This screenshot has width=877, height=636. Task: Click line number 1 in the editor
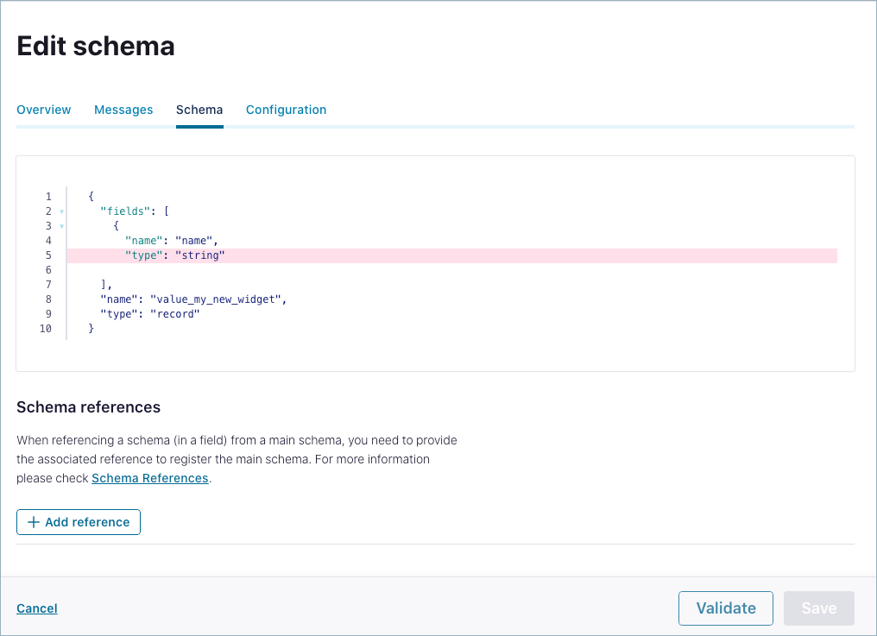[x=47, y=196]
